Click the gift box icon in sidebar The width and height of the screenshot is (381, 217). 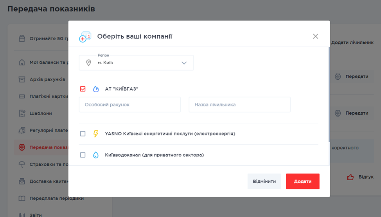tap(22, 39)
